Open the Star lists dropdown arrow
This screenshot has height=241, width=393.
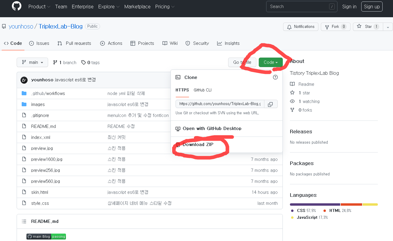click(388, 27)
